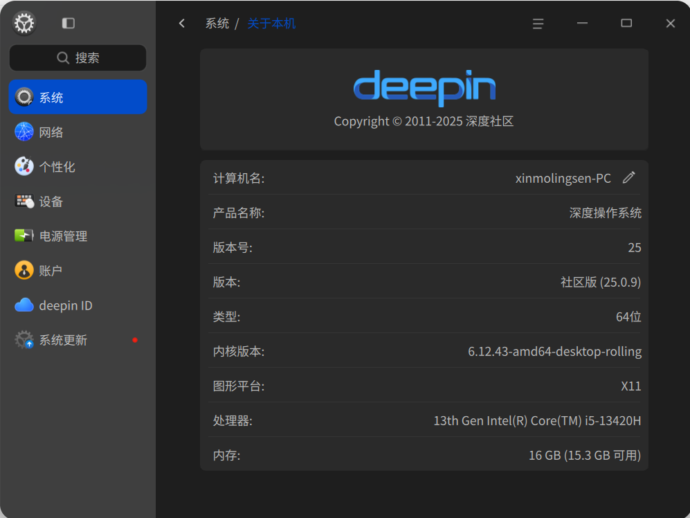
Task: Click the 版本号: label
Action: click(x=233, y=247)
